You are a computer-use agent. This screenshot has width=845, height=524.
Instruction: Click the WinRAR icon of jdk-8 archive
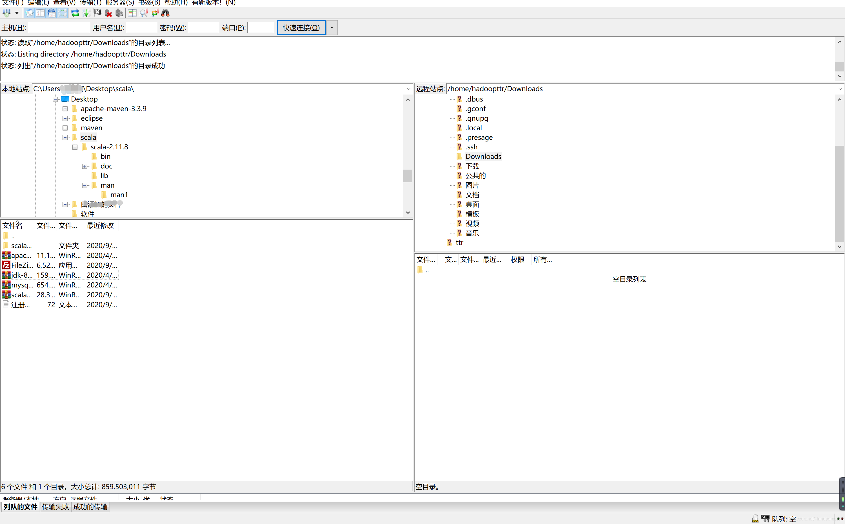pyautogui.click(x=6, y=275)
